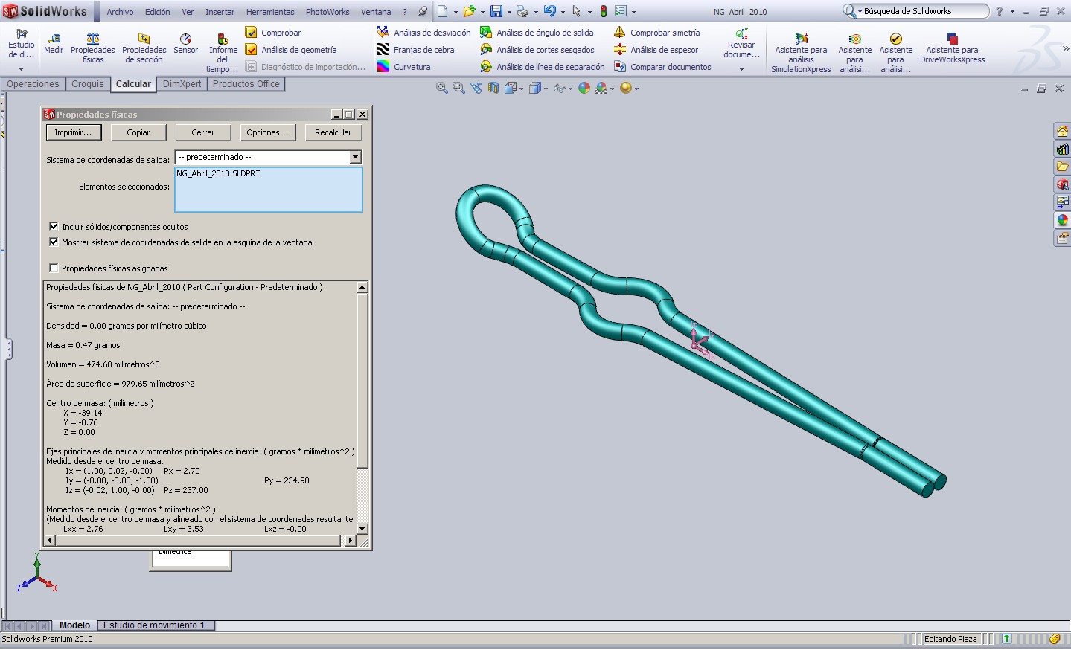Click the Recalcular button

point(333,132)
